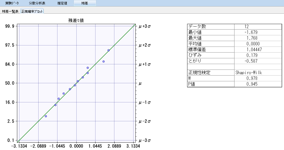The height and width of the screenshot is (150, 284).
Task: Switch to the 残差一覧表 sub-tab
Action: pos(10,11)
